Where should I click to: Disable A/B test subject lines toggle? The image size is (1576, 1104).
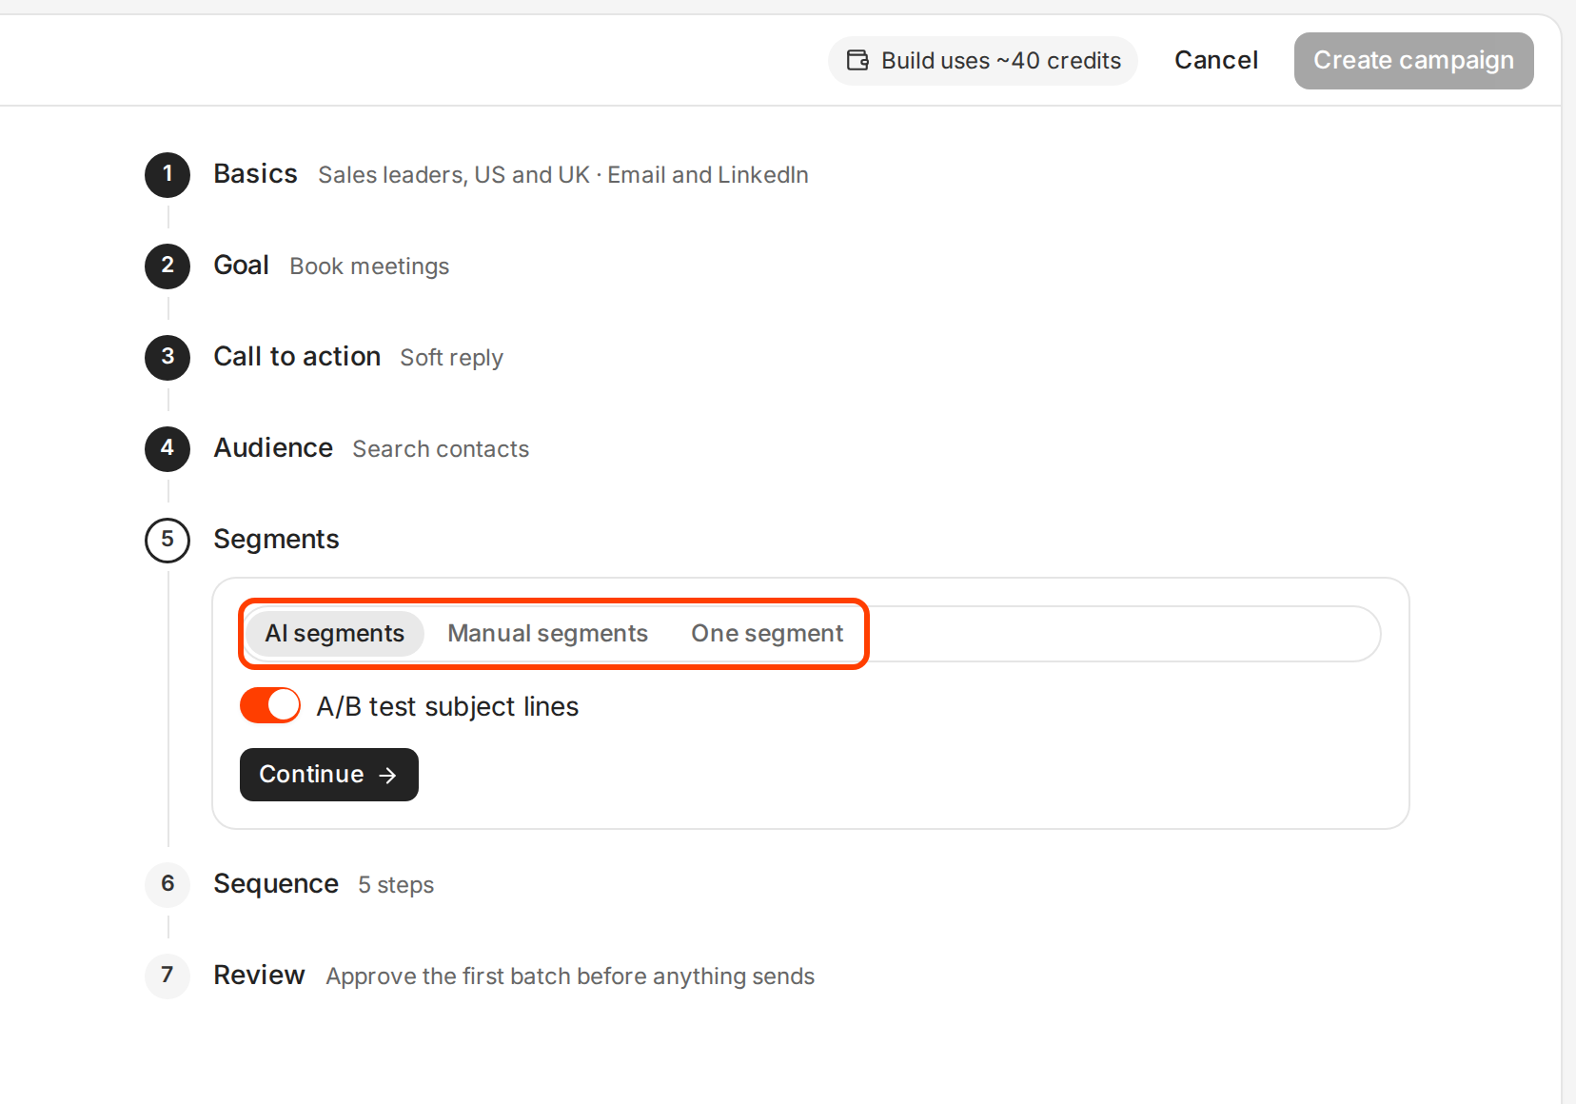(x=270, y=705)
